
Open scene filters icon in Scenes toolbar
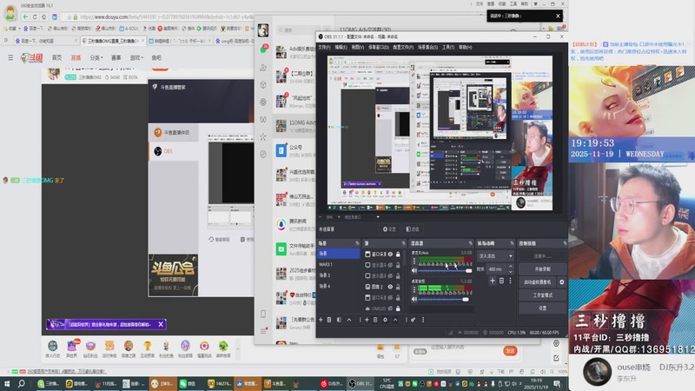339,320
